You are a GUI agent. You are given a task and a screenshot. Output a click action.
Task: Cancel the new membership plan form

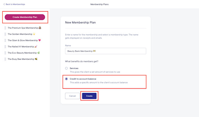click(72, 96)
